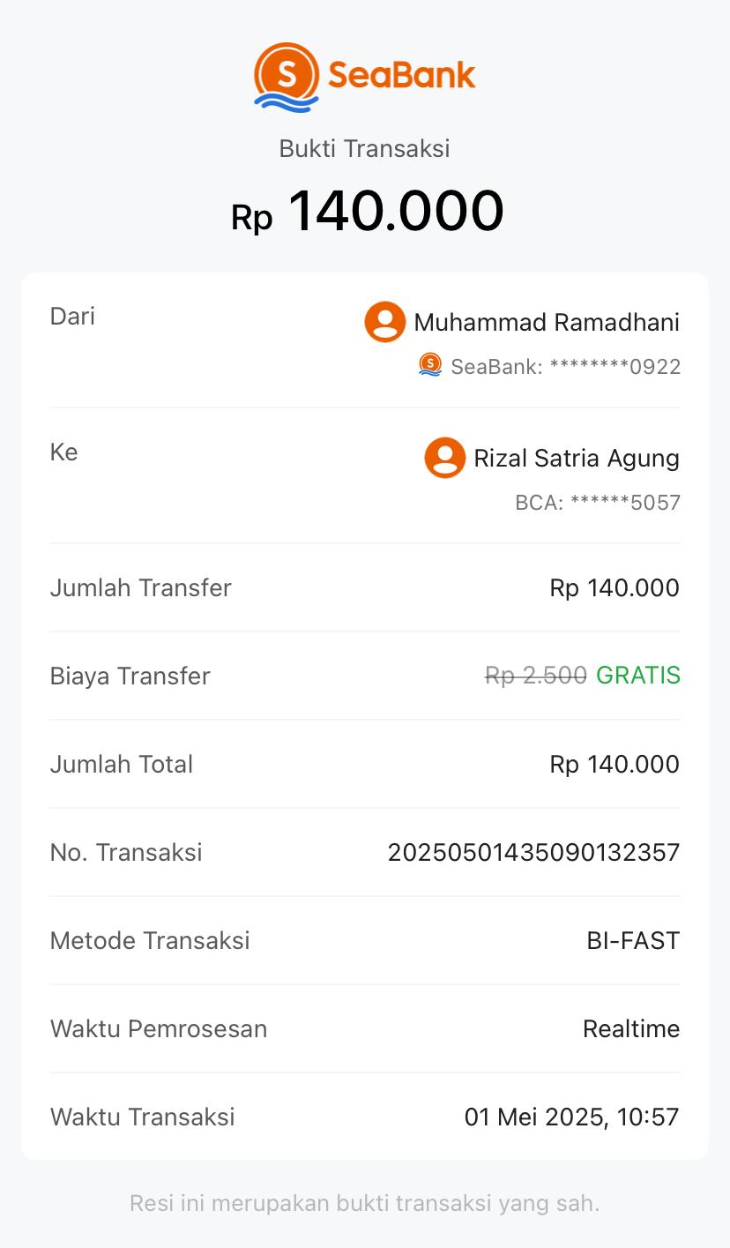
Task: Click the green GRATIS label
Action: [x=638, y=676]
